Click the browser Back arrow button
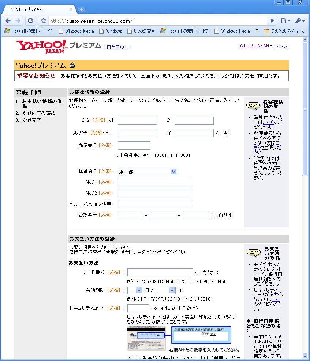The height and width of the screenshot is (361, 310). coord(8,21)
